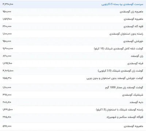The image size is (146, 131).
Task: Select the price ۱,۴۴۱,۵۰۰
Action: (8, 110)
